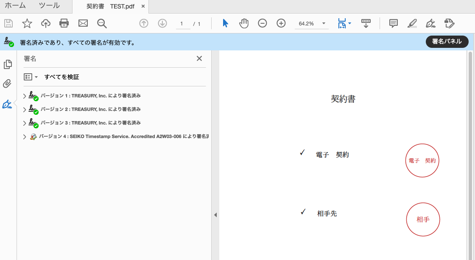Screen dimensions: 475x260
Task: Click the page number input field
Action: pos(183,24)
